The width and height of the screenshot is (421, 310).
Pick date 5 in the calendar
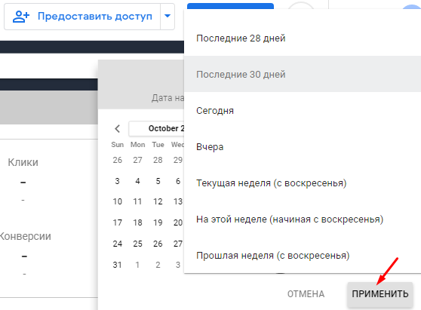coord(158,181)
